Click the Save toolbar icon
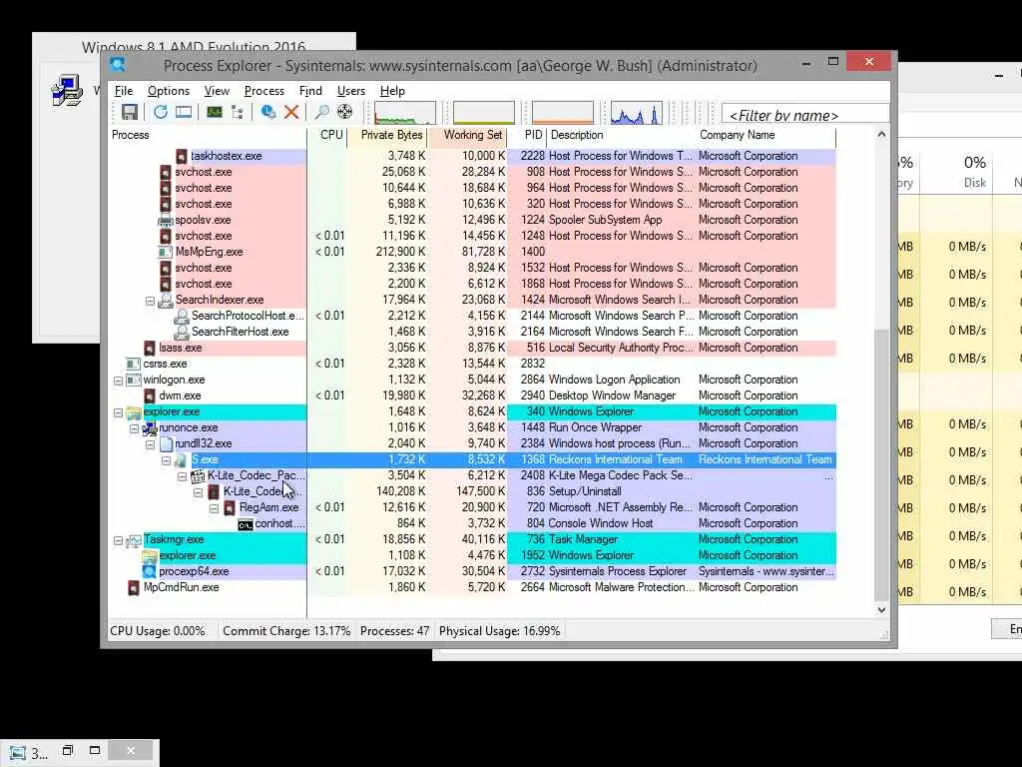 pos(130,112)
